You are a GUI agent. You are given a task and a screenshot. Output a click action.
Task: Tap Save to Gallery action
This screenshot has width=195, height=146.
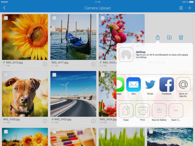pos(159,111)
